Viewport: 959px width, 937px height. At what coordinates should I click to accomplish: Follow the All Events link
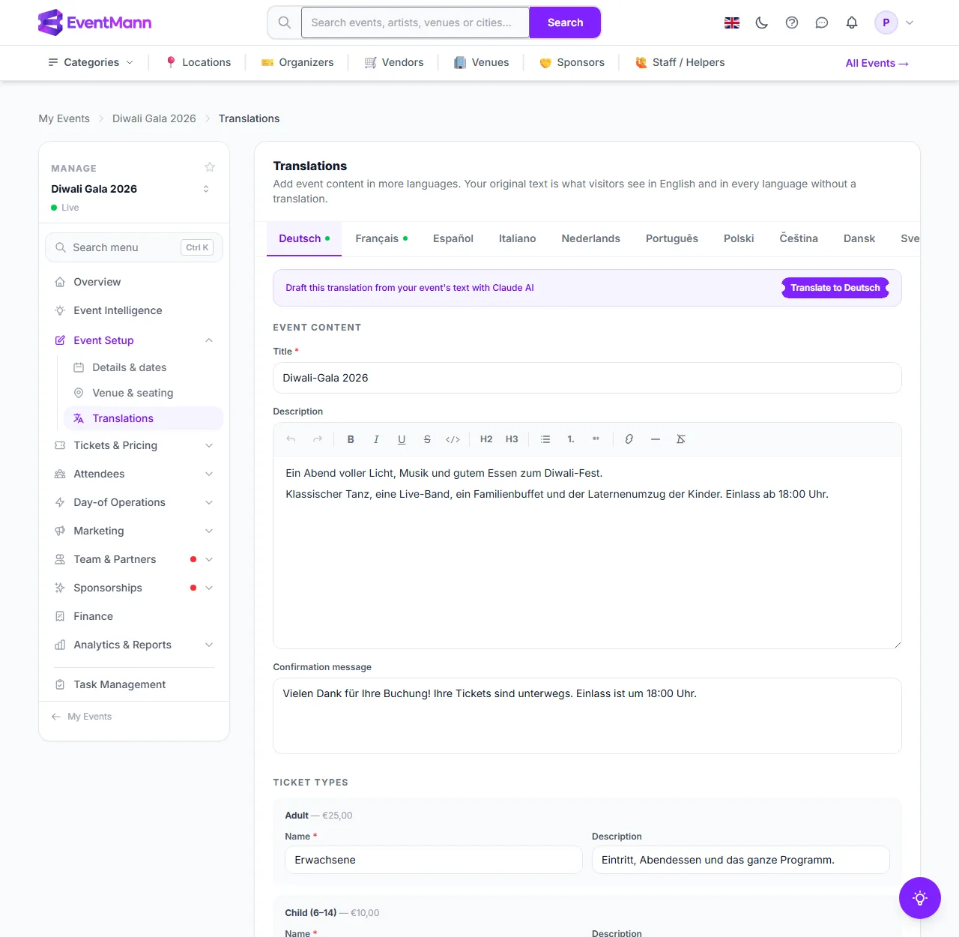coord(877,63)
